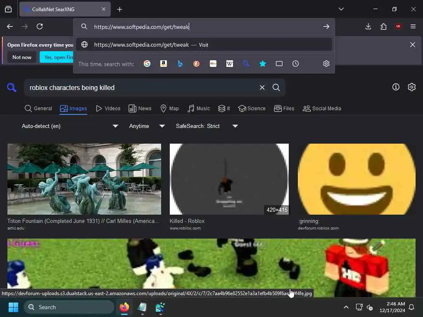Open SearXNG preferences gear

pos(412,87)
